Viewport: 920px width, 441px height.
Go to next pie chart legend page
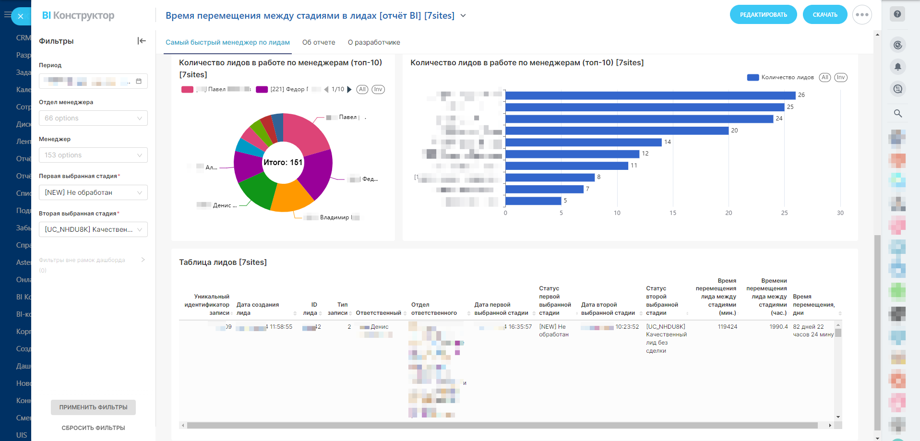click(x=349, y=89)
